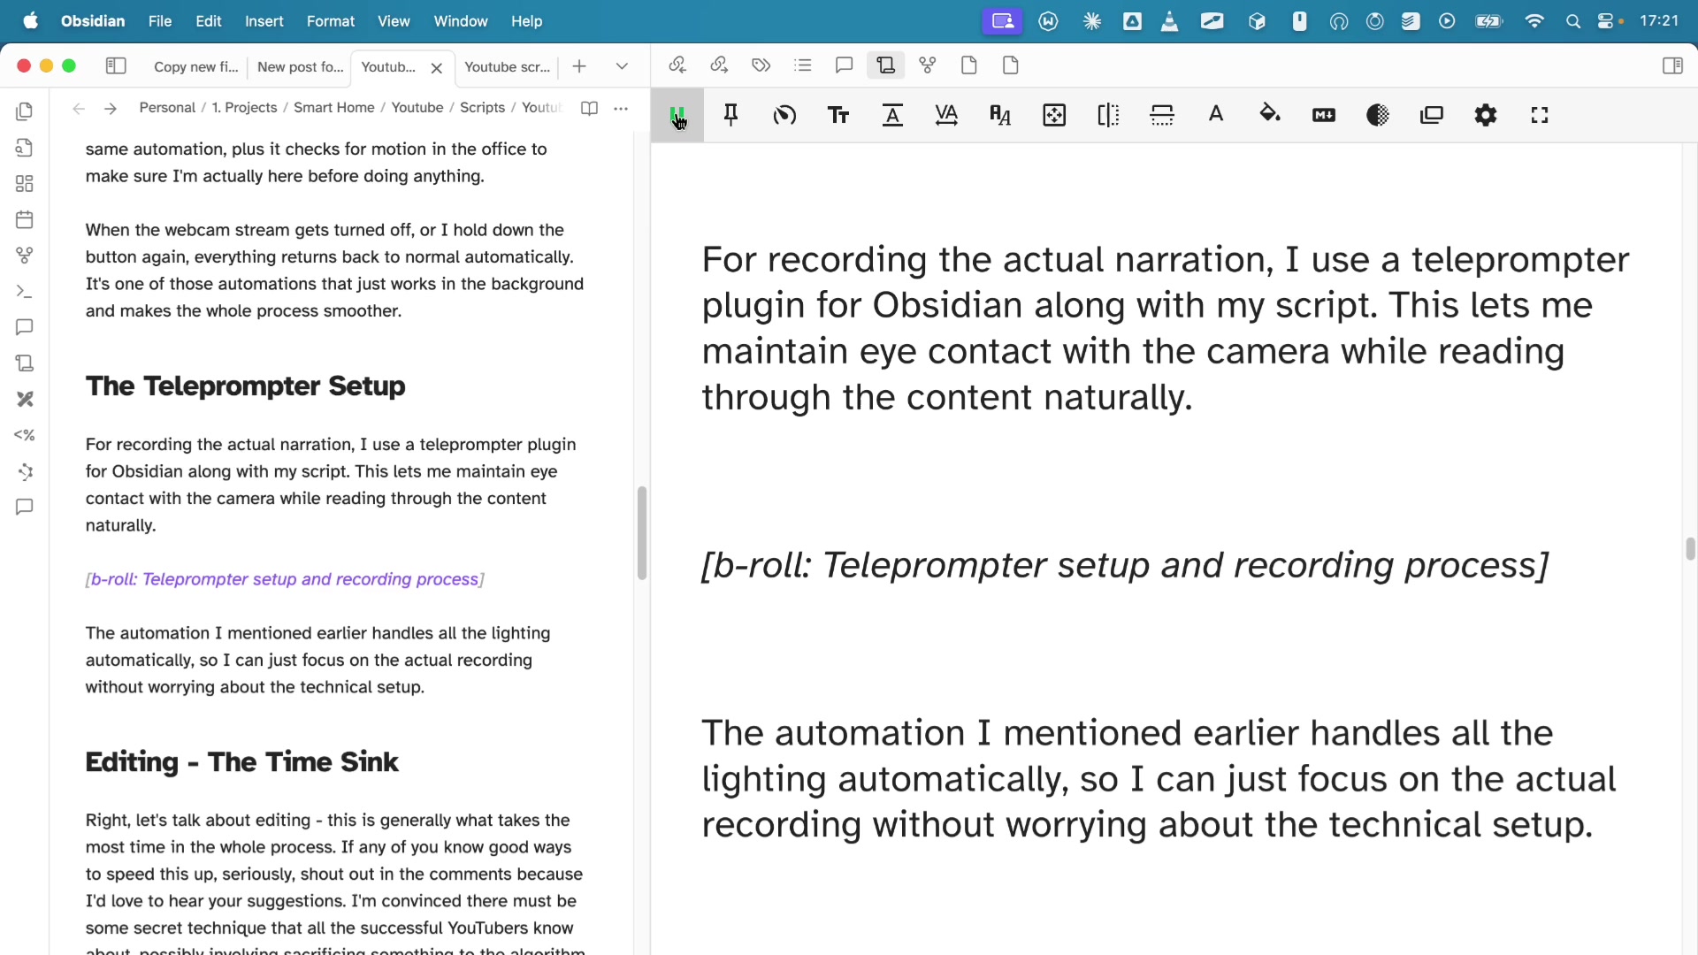Open the Insert menu

coord(264,21)
